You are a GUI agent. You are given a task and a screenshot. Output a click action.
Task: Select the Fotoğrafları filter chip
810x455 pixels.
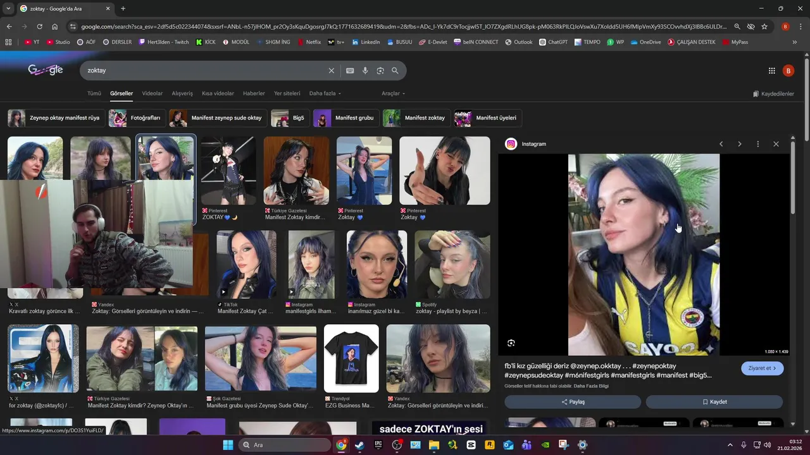136,118
